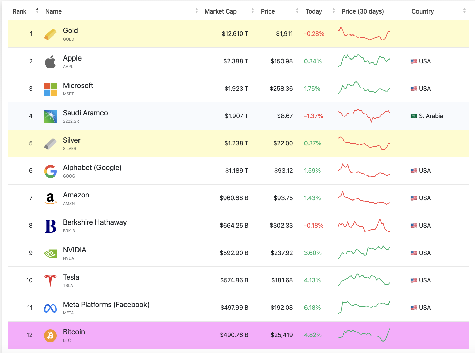Screen dimensions: 475x353
Task: Click the NVIDIA logo icon
Action: (50, 253)
